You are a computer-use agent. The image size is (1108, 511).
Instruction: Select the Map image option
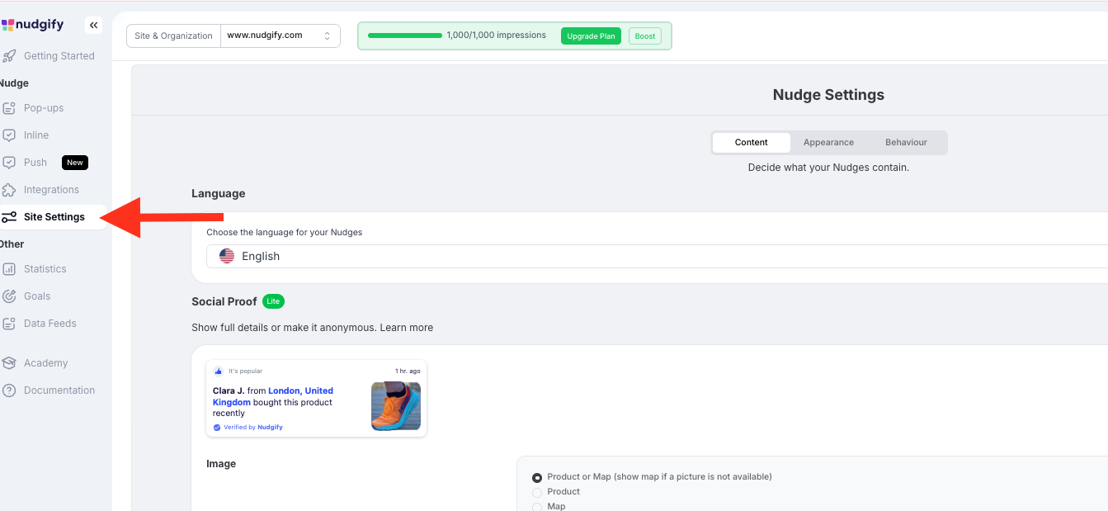(x=537, y=507)
